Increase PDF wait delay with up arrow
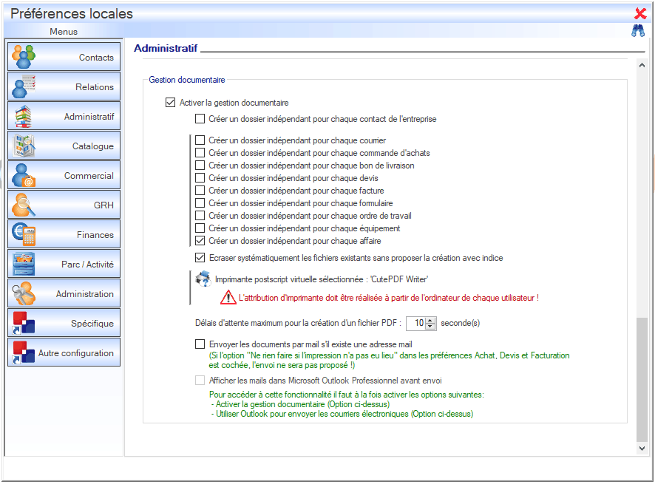655x484 pixels. pos(430,320)
